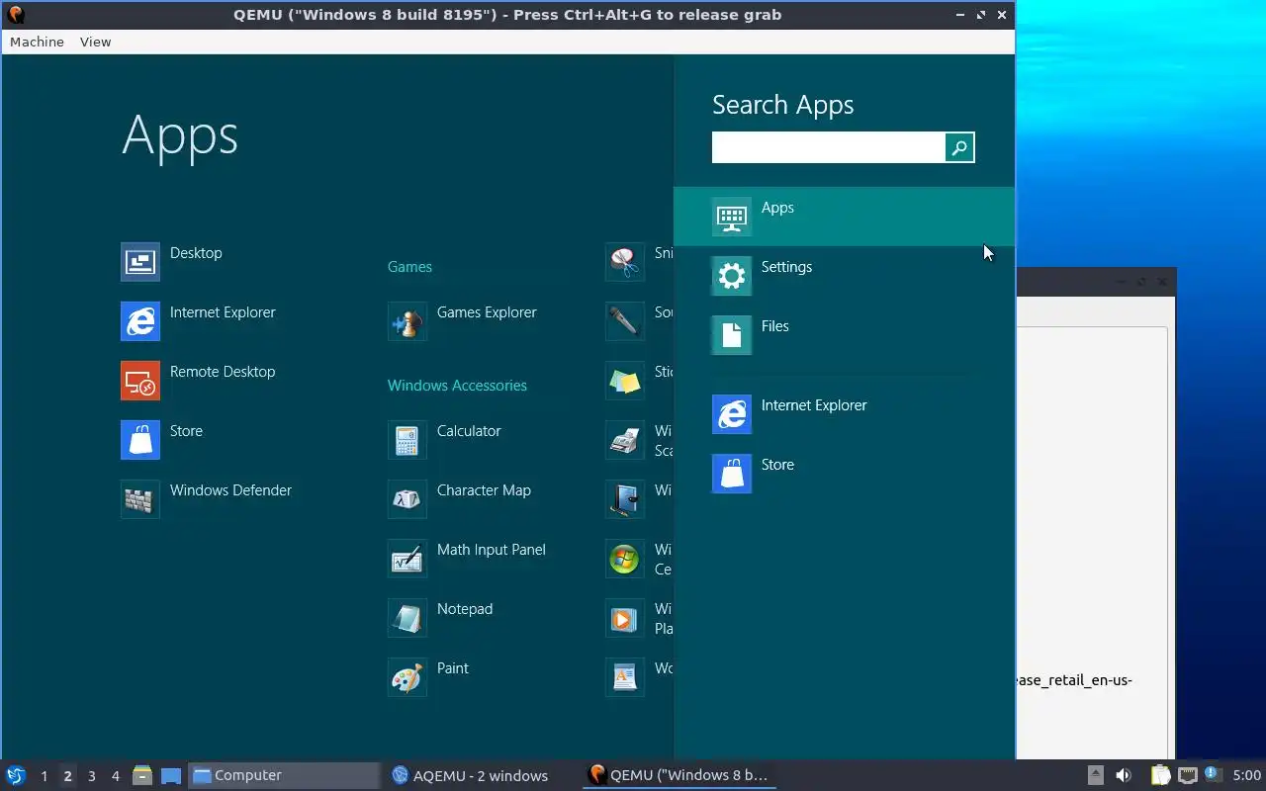1266x791 pixels.
Task: Open the Machine menu in QEMU
Action: tap(37, 42)
